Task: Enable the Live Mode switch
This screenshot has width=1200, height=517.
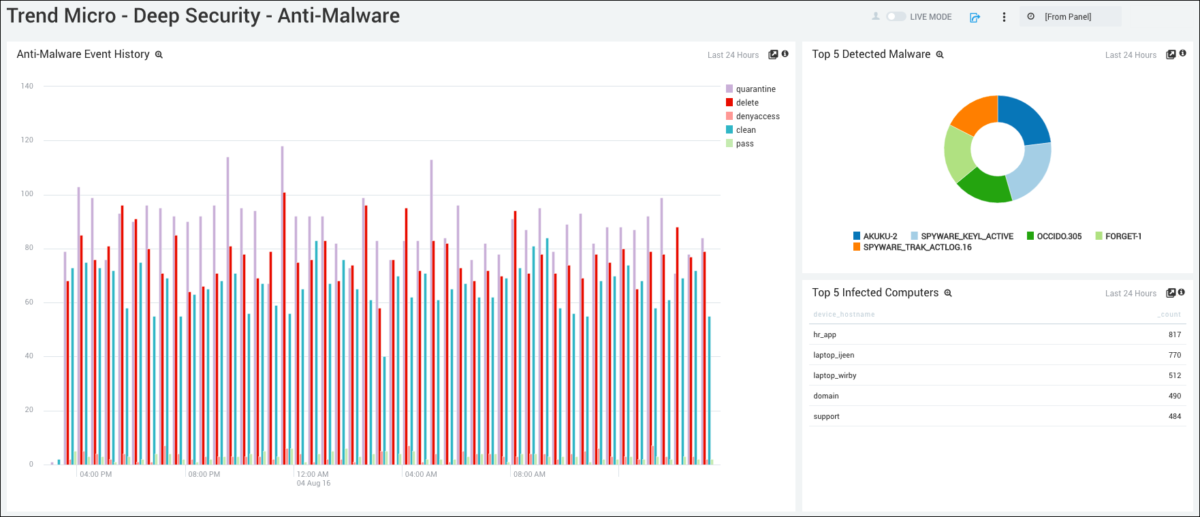Action: pyautogui.click(x=896, y=16)
